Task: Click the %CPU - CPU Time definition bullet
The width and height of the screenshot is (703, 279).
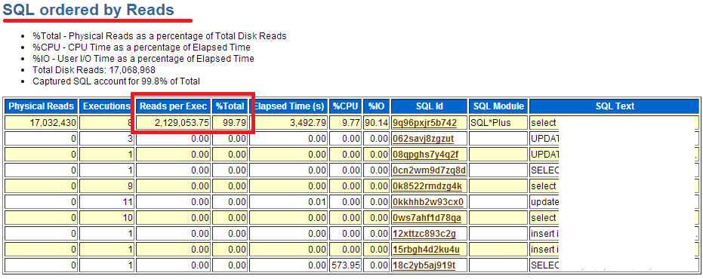Action: click(x=141, y=47)
